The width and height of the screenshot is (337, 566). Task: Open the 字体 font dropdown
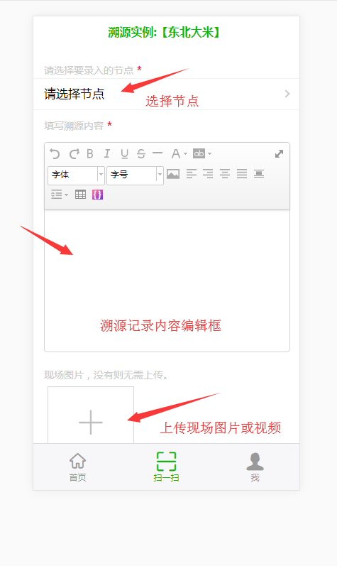tap(76, 175)
